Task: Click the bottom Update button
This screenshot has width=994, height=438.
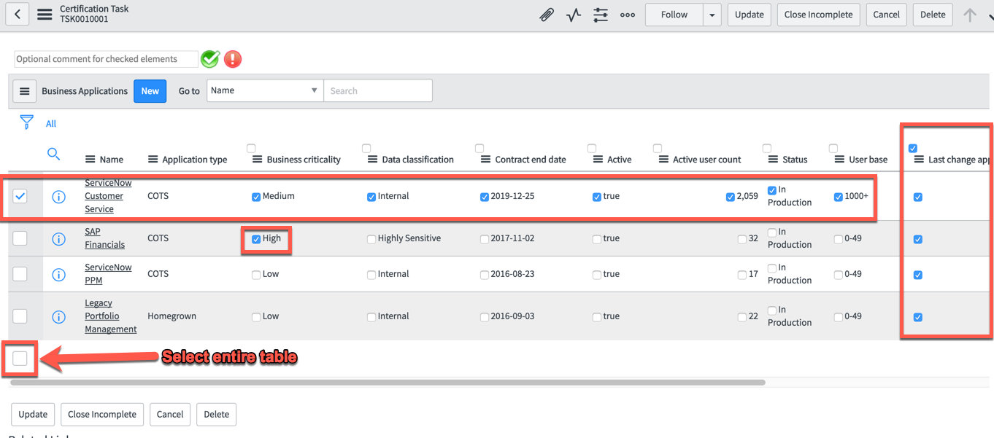Action: [33, 414]
